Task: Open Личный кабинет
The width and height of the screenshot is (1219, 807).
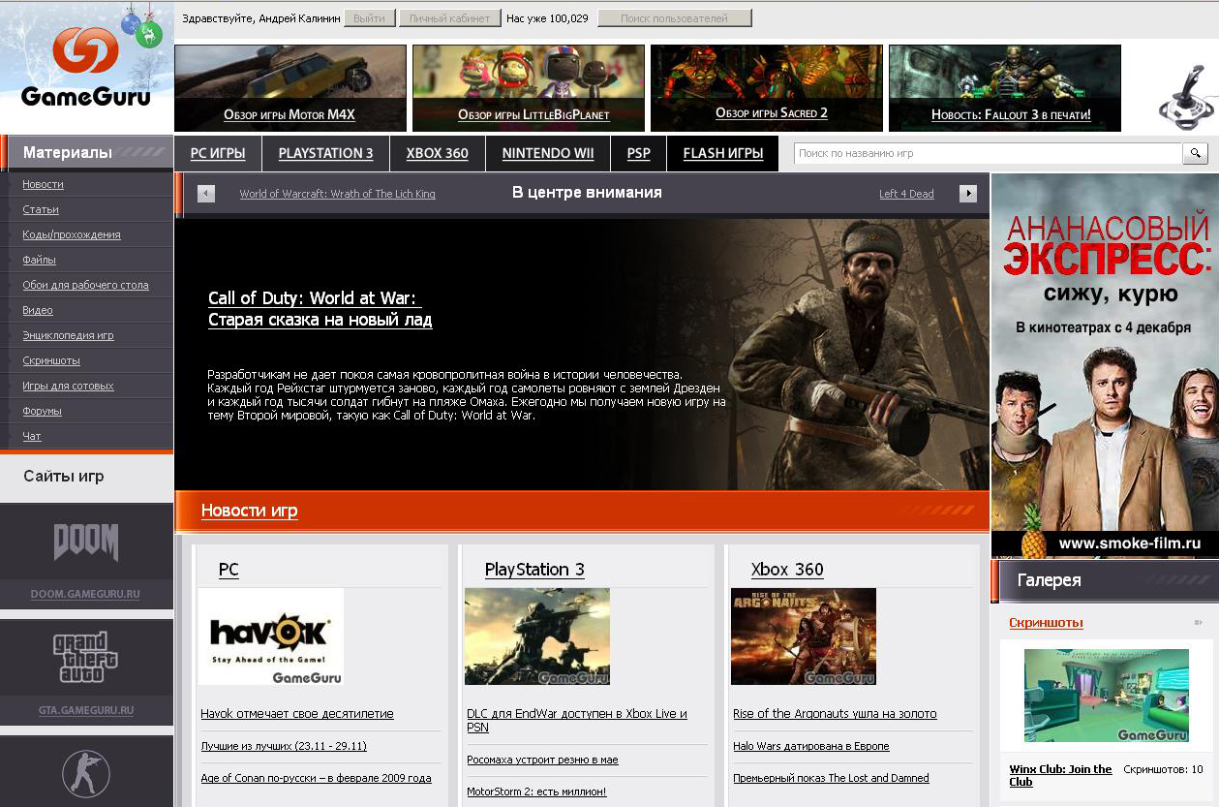Action: click(449, 18)
